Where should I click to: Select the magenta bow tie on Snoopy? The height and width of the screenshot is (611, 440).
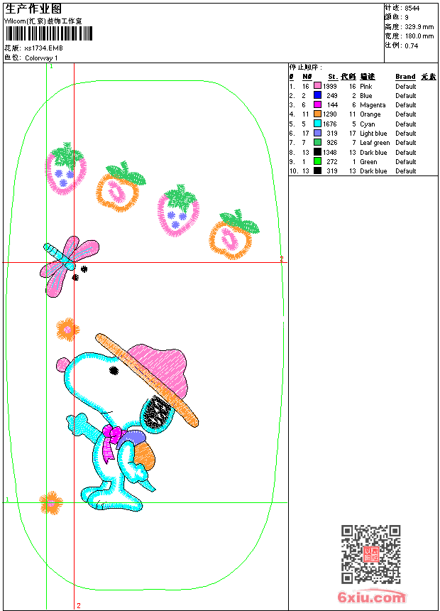pos(114,433)
